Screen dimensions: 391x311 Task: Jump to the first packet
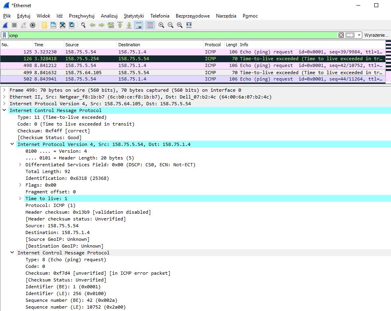pyautogui.click(x=120, y=25)
